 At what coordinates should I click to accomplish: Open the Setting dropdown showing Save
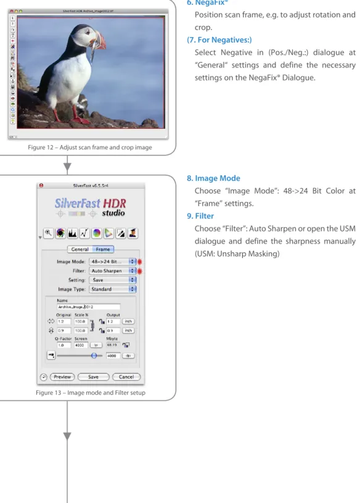(x=112, y=280)
